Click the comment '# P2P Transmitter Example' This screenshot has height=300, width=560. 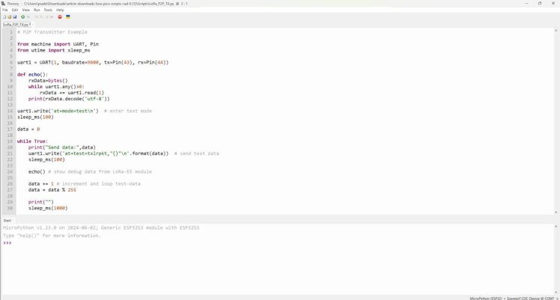(52, 32)
